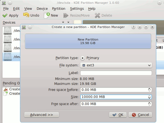The height and width of the screenshot is (123, 164).
Task: Click the Apply toolbar label
Action: point(14,16)
